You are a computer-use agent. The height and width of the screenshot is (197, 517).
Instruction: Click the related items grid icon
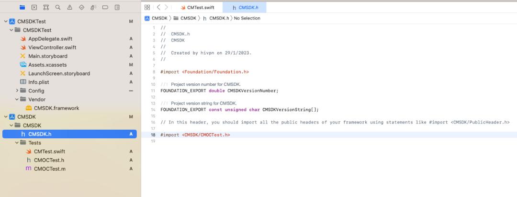(x=147, y=7)
